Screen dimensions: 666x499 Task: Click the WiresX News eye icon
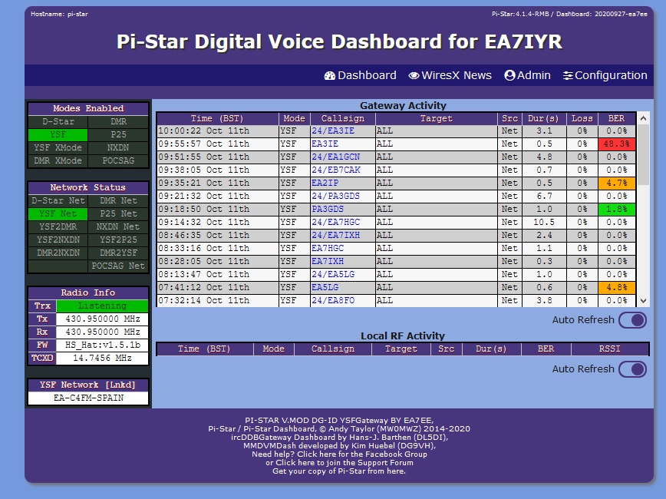414,76
